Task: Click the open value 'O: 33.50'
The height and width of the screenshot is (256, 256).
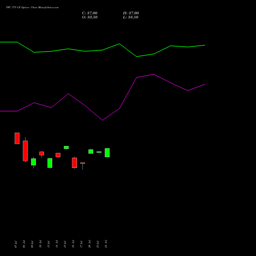Action: click(90, 17)
